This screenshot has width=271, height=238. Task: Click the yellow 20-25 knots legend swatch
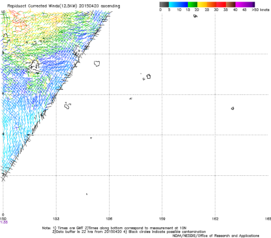click(x=202, y=4)
